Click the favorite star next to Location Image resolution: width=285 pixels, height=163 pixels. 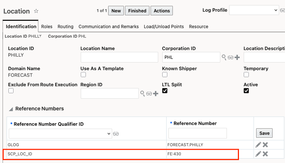pyautogui.click(x=36, y=11)
